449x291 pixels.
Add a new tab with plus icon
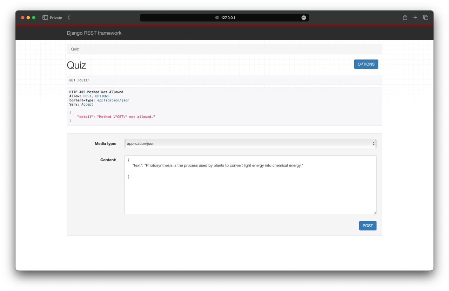click(415, 17)
